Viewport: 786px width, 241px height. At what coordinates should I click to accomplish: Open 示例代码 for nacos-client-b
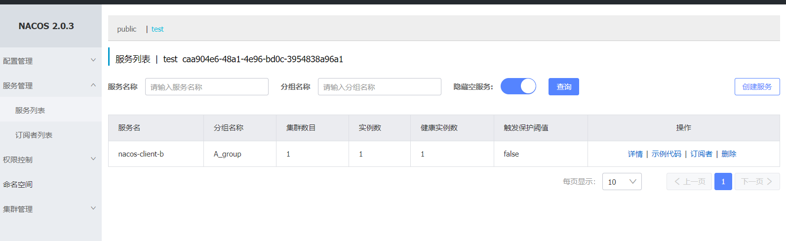coord(666,154)
